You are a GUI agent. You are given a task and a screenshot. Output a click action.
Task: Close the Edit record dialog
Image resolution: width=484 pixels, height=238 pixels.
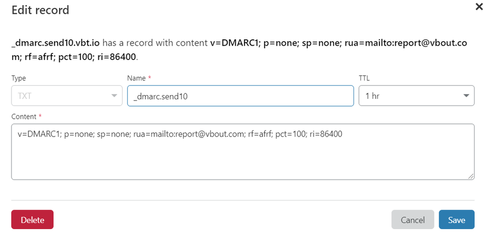pos(478,6)
